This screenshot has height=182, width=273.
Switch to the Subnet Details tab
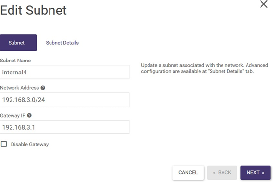62,43
